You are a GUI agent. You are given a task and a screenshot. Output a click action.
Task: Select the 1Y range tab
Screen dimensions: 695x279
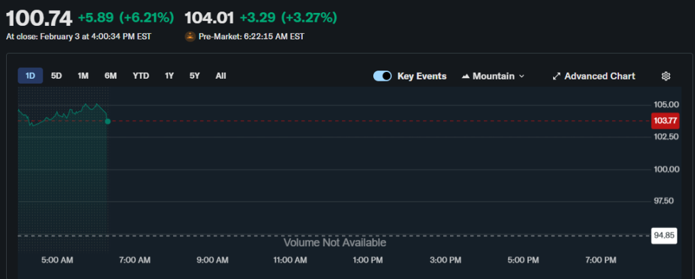169,76
